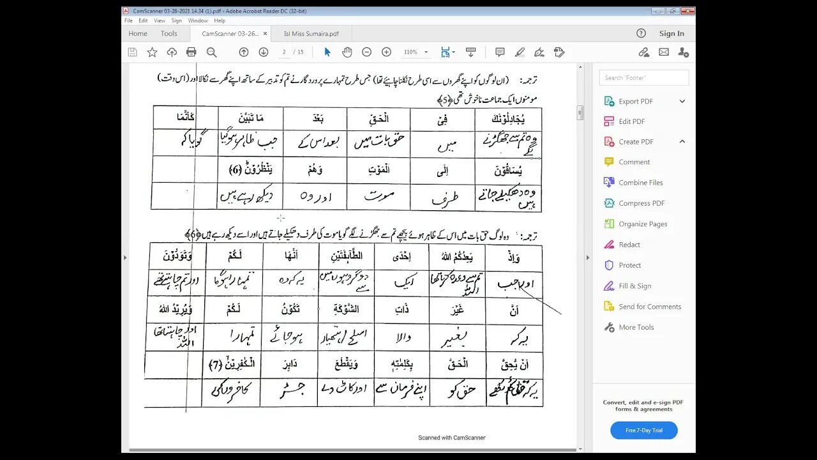The width and height of the screenshot is (817, 460).
Task: Open the Combine Files tool
Action: (x=641, y=183)
